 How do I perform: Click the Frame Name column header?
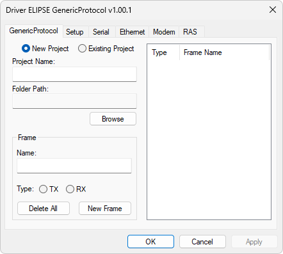point(224,52)
